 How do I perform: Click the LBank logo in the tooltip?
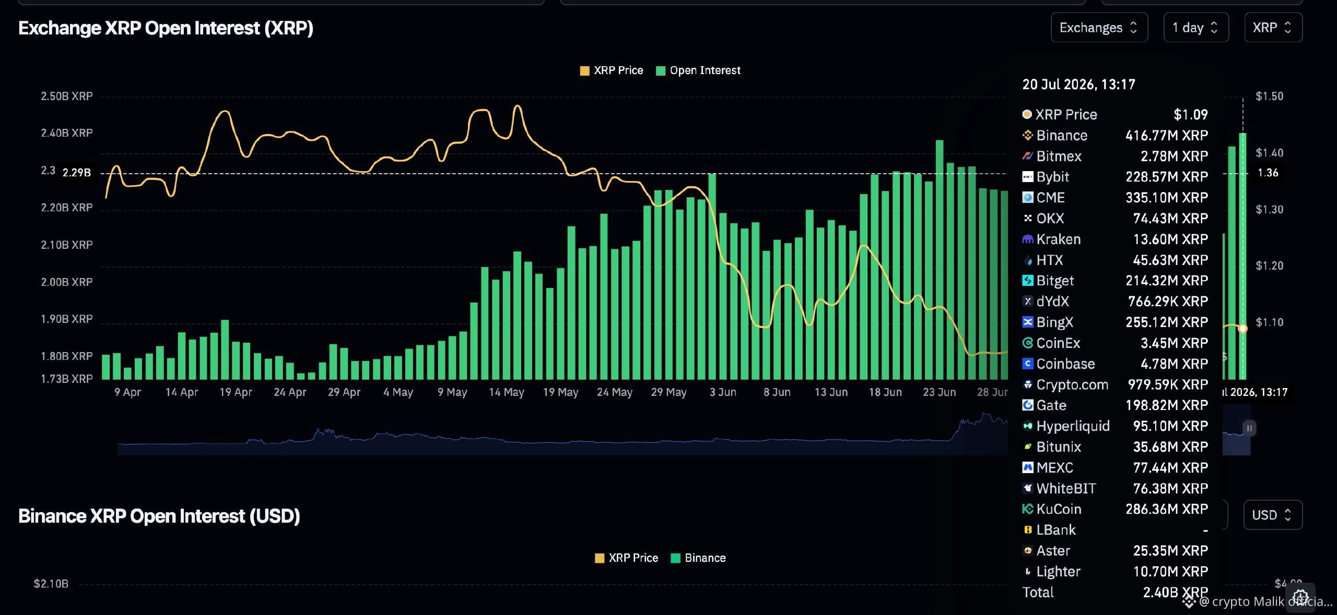(1027, 530)
